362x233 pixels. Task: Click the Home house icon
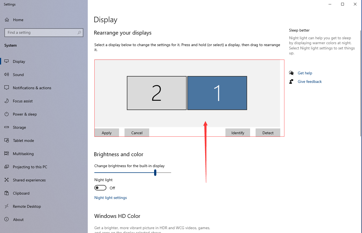(7, 20)
